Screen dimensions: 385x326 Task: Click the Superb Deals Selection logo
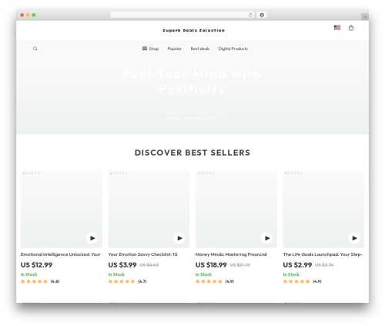(x=193, y=30)
